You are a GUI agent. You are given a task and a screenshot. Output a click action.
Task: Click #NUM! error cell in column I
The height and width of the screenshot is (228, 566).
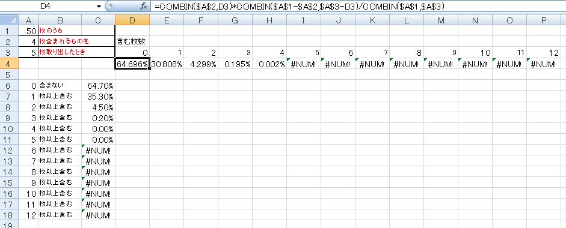coord(304,64)
